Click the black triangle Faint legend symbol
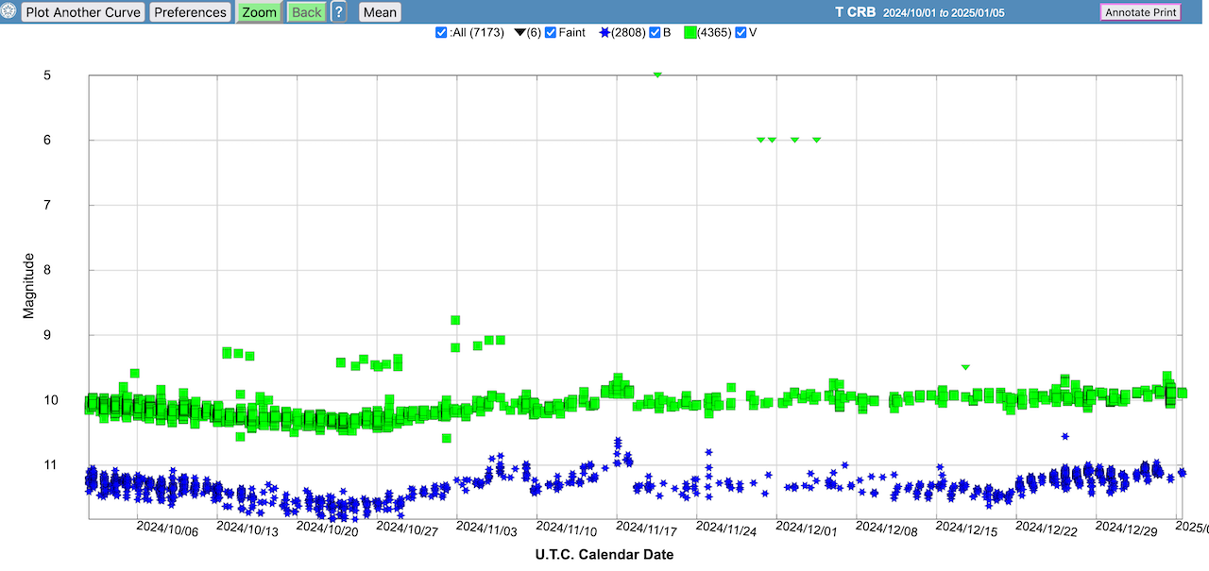Image resolution: width=1209 pixels, height=571 pixels. click(519, 33)
